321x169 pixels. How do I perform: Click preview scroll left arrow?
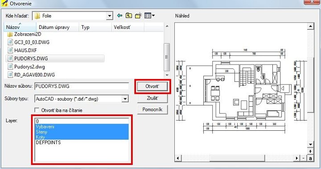click(178, 158)
